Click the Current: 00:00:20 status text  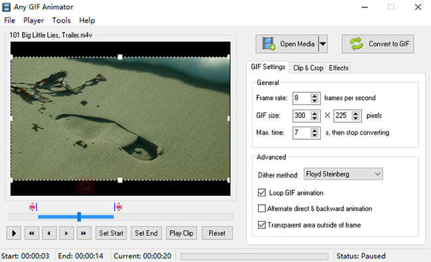pyautogui.click(x=143, y=256)
